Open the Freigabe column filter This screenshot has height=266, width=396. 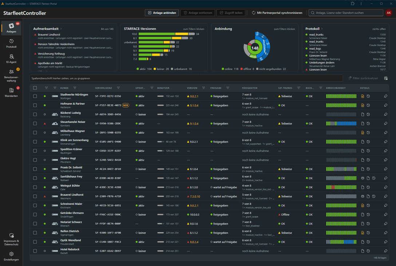click(x=228, y=88)
